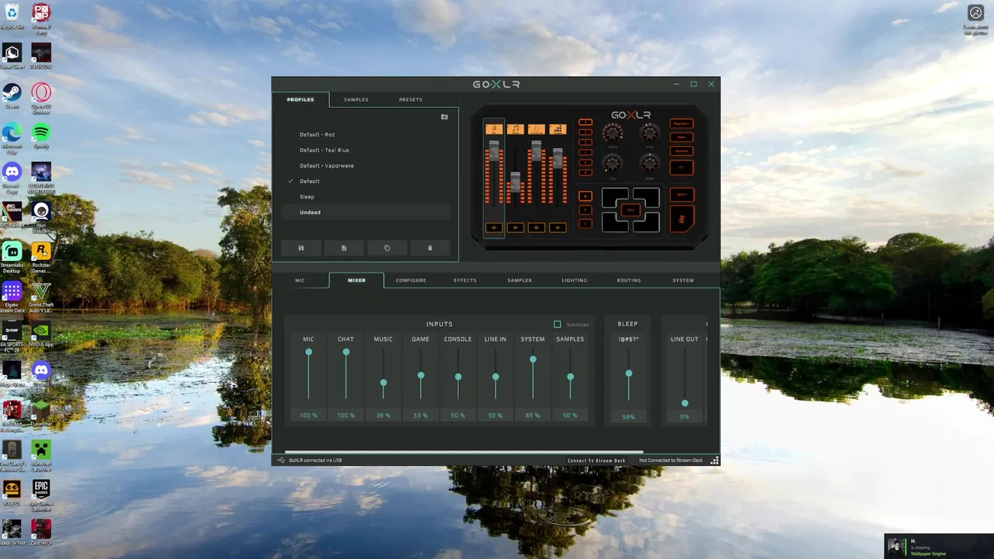Image resolution: width=994 pixels, height=559 pixels.
Task: Click the new profile document icon
Action: point(344,248)
